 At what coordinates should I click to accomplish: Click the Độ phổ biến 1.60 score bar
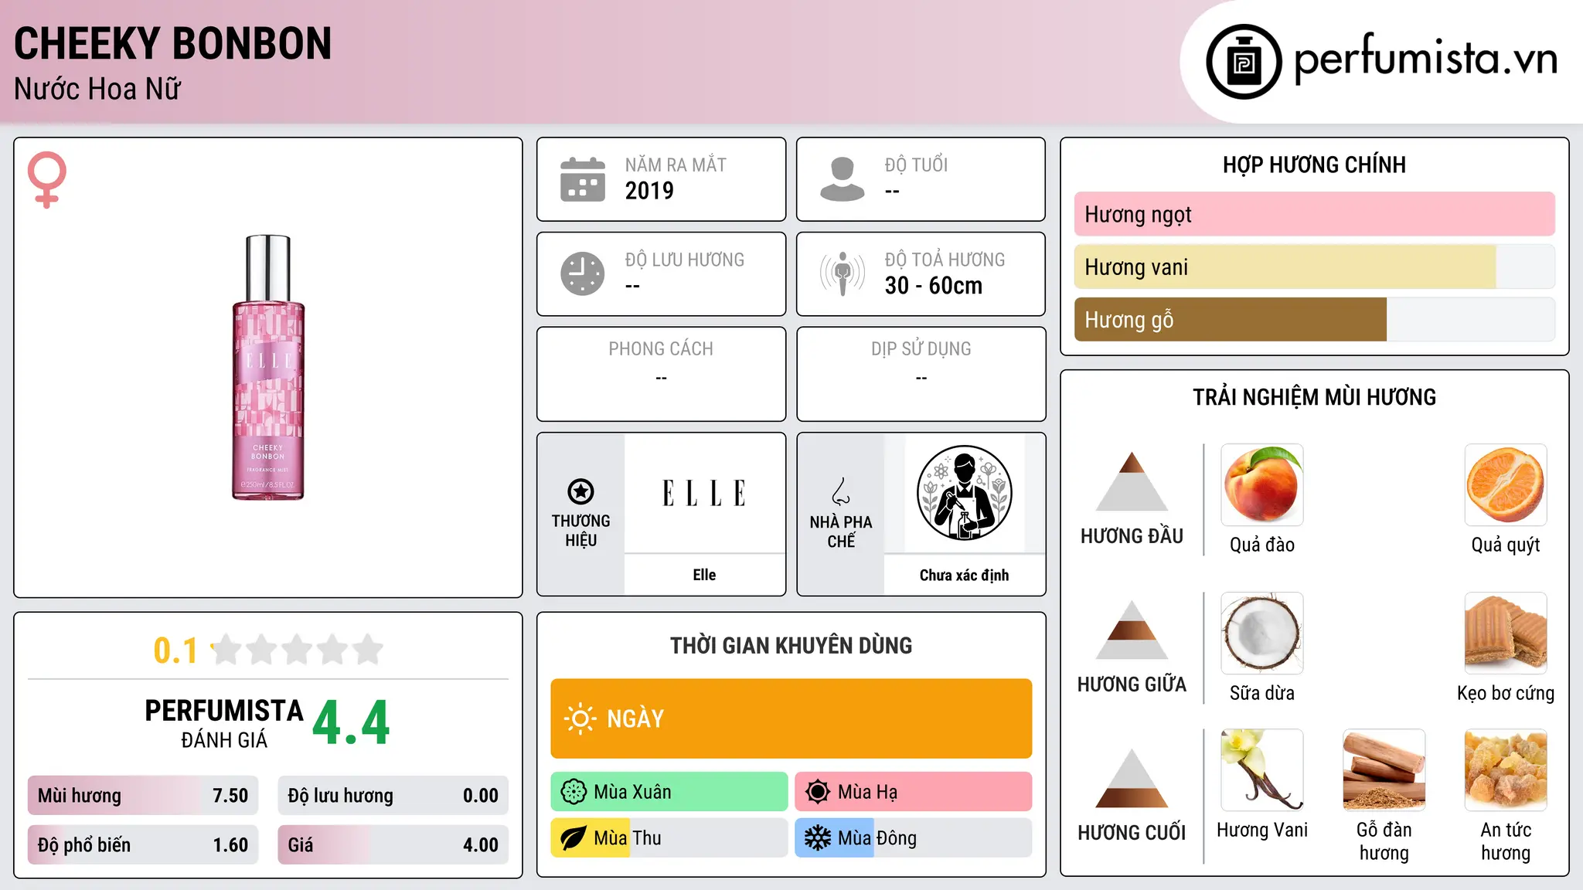[143, 844]
